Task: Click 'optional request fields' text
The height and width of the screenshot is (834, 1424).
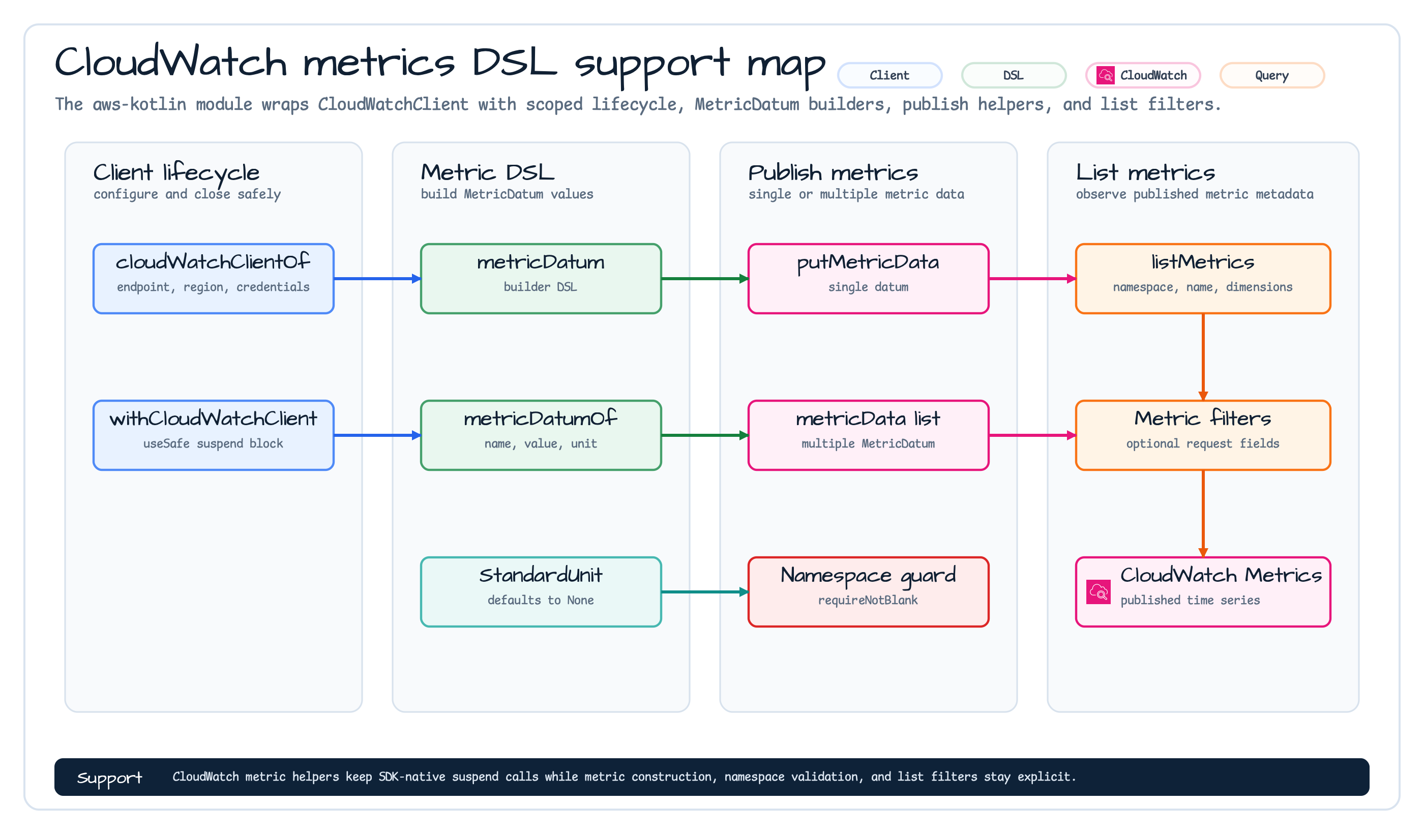Action: pyautogui.click(x=1203, y=443)
